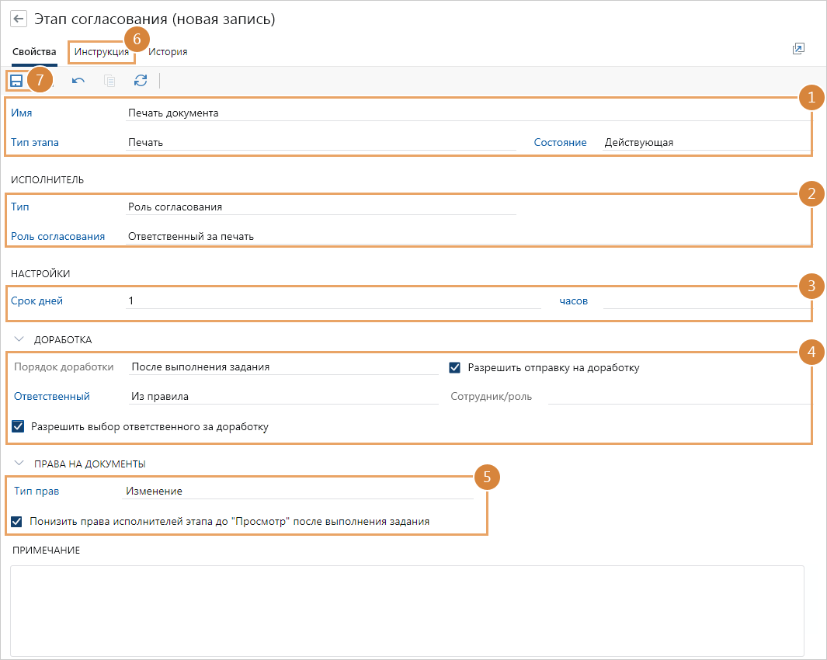Open the card in a new window
This screenshot has height=660, width=827.
pos(797,49)
